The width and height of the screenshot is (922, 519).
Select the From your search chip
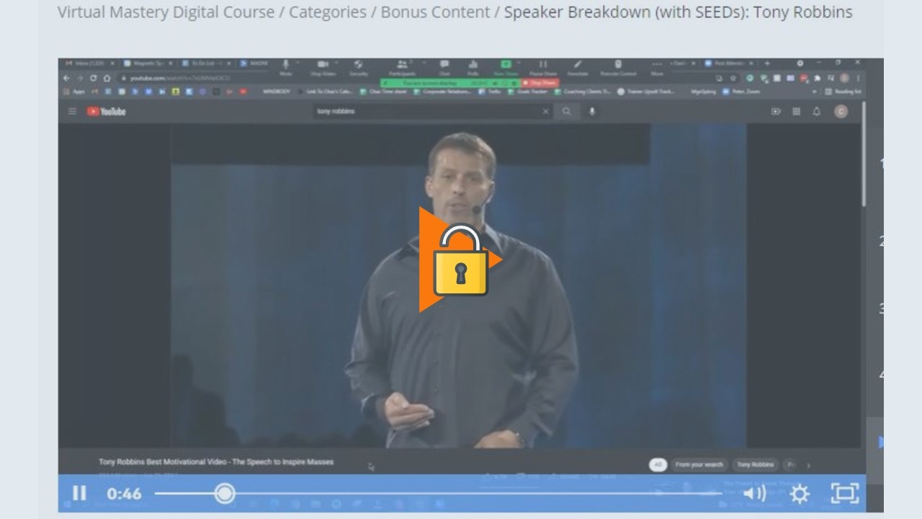698,465
